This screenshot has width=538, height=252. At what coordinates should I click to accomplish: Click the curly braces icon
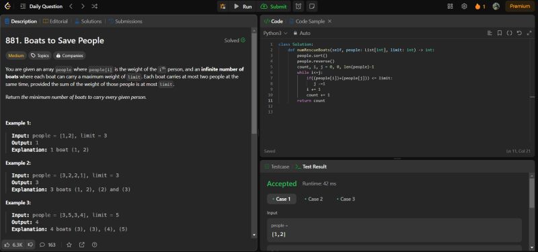coord(510,33)
